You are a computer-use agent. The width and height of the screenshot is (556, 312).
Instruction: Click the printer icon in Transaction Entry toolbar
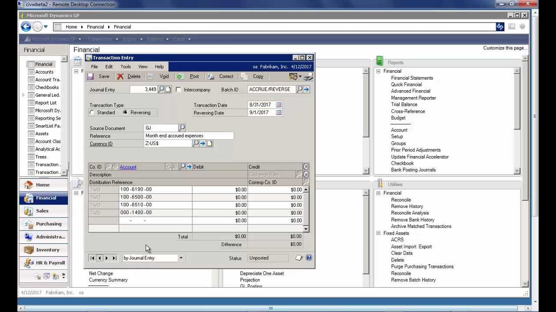click(x=308, y=77)
